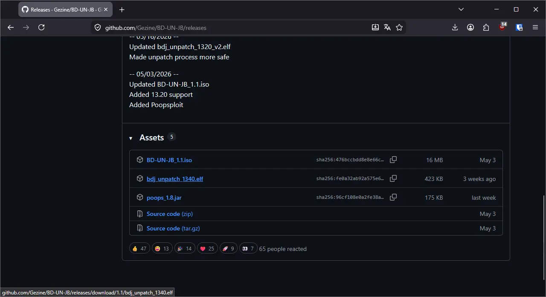546x297 pixels.
Task: Click the package icon beside BD-UN-JB_1.1.iso
Action: click(x=140, y=160)
